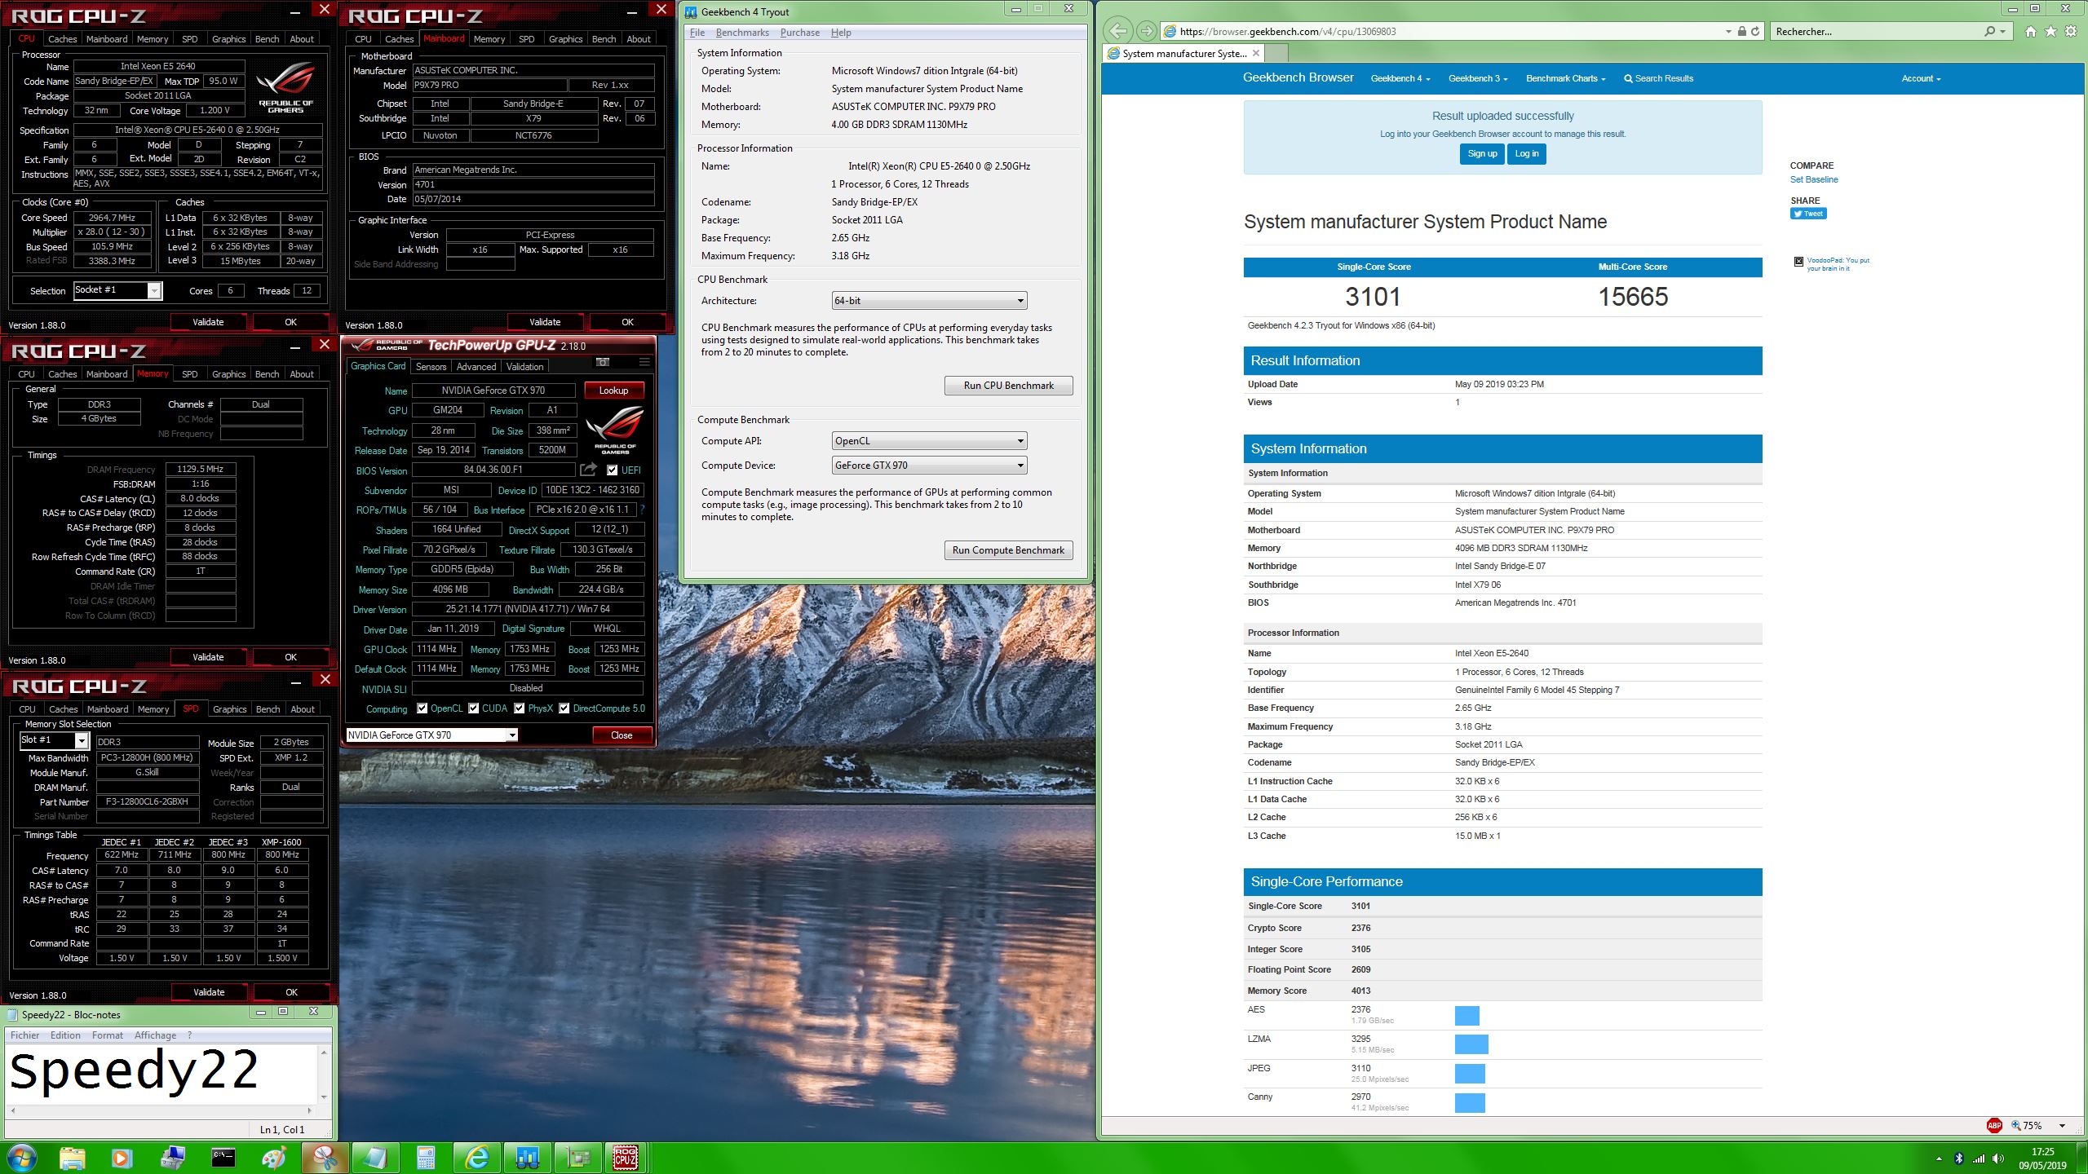Toggle the OpenCL checkbox in GPU-Z
Screen dimensions: 2088x1174
pos(422,708)
